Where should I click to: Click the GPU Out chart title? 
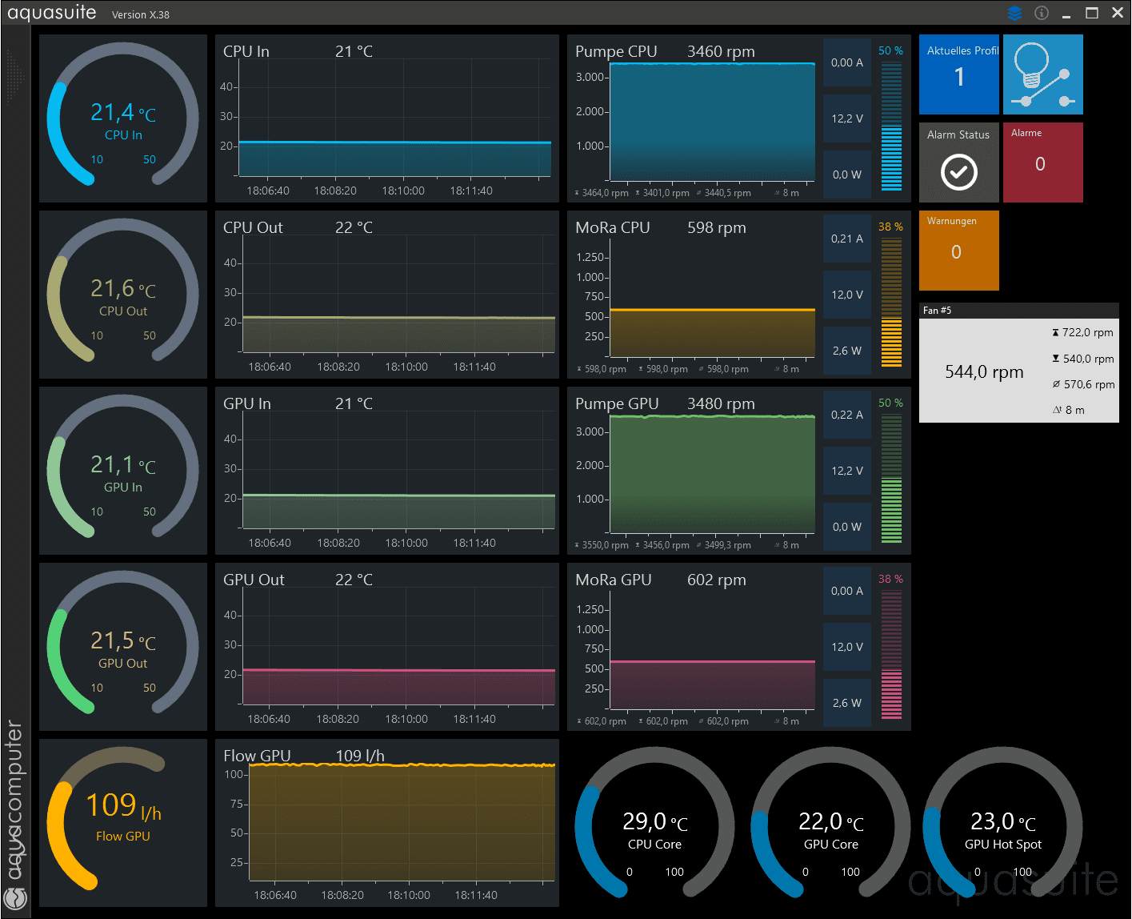(254, 580)
